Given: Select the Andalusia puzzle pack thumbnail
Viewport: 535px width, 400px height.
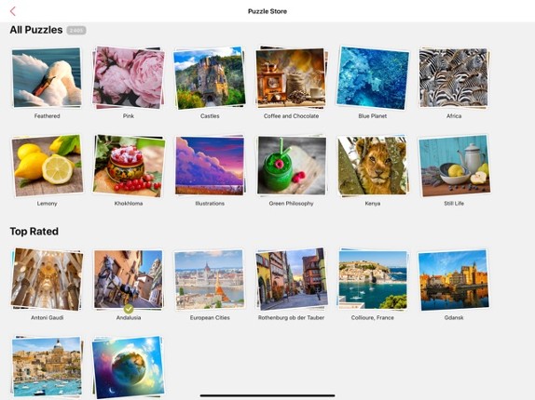Looking at the screenshot, I should pyautogui.click(x=129, y=279).
